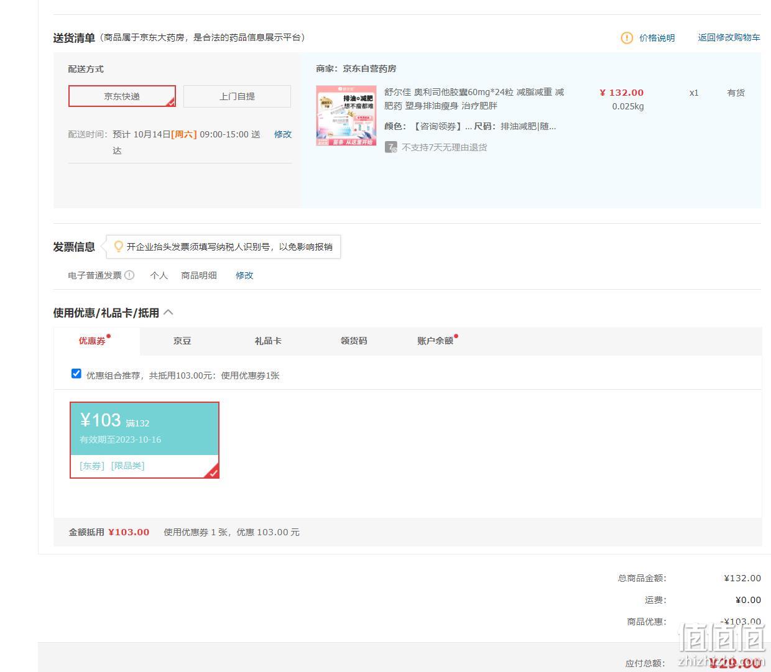771x672 pixels.
Task: Click the 电子普通发票 label
Action: point(95,275)
